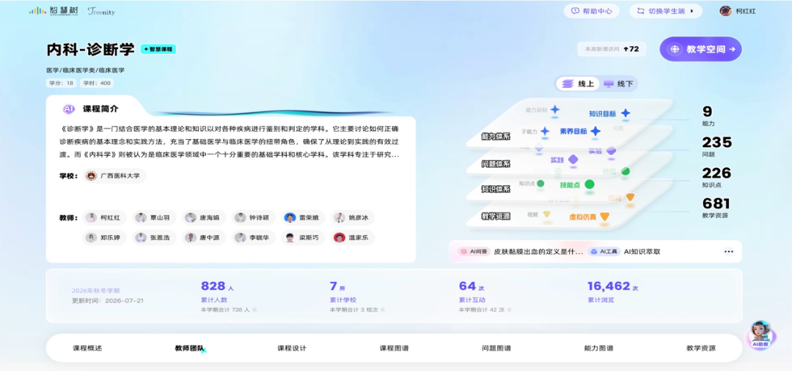792x374 pixels.
Task: Go to the 课程概述 tab
Action: coord(87,348)
